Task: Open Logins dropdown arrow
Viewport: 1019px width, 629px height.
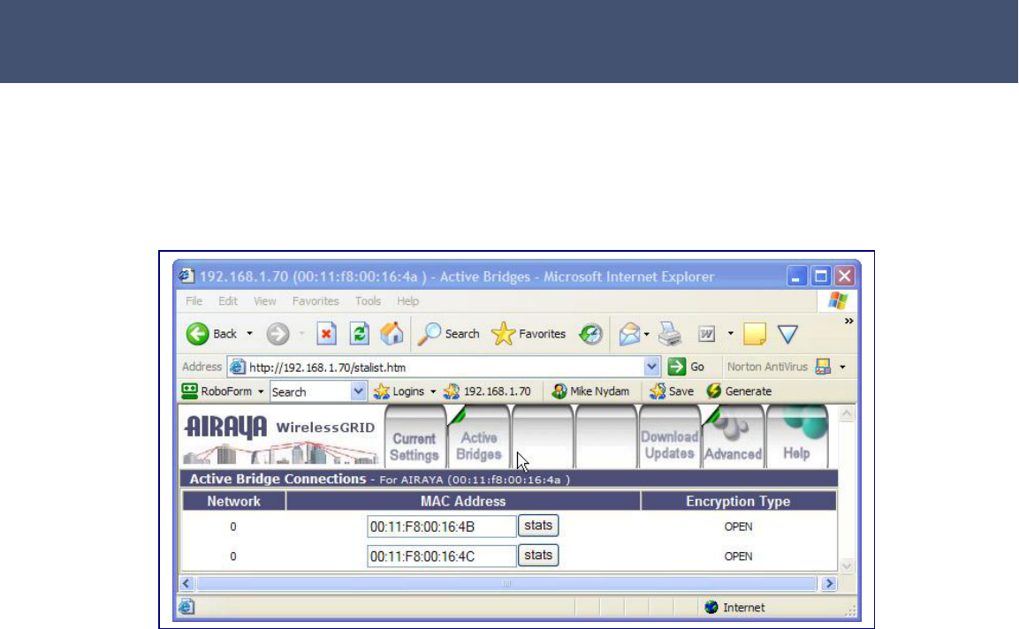Action: 433,392
